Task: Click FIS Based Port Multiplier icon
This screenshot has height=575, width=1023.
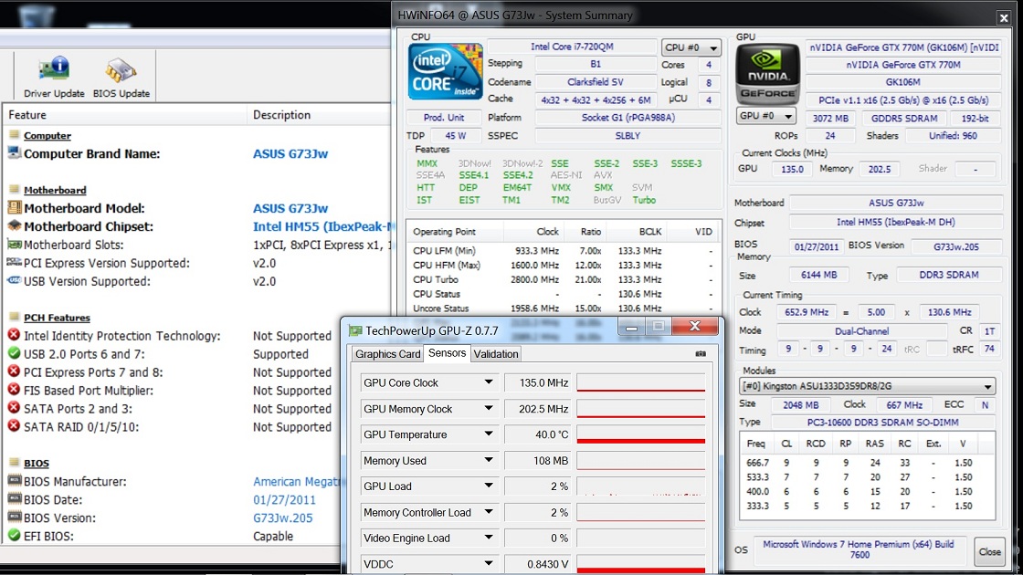Action: click(x=14, y=390)
